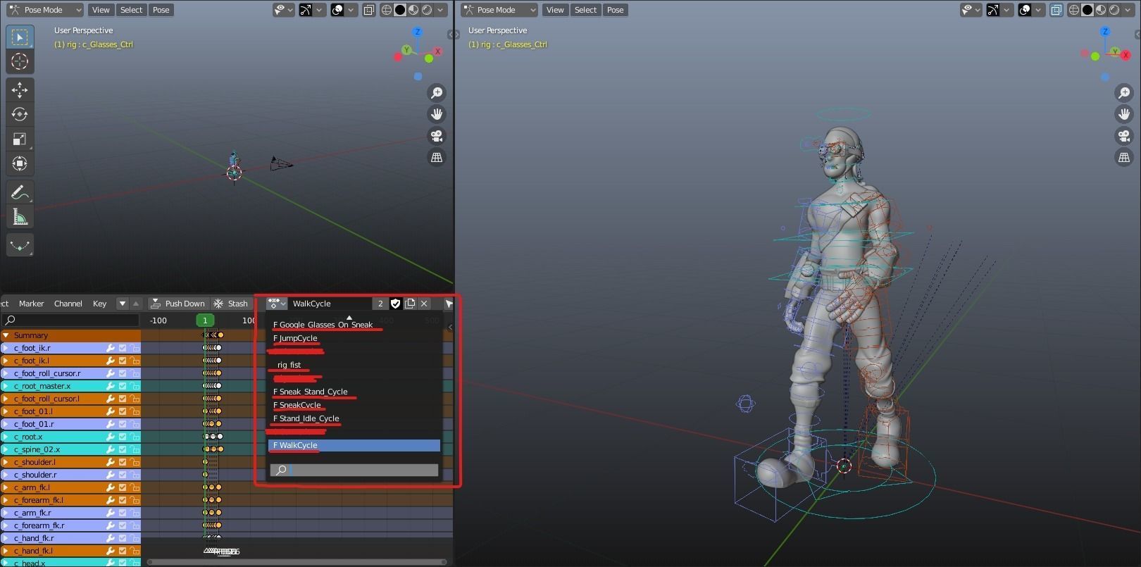Viewport: 1141px width, 567px height.
Task: Open action browse dropdown next to WalkCycle
Action: coord(277,304)
